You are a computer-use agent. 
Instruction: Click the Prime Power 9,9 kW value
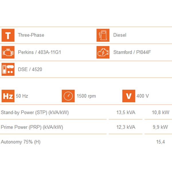click(160, 127)
